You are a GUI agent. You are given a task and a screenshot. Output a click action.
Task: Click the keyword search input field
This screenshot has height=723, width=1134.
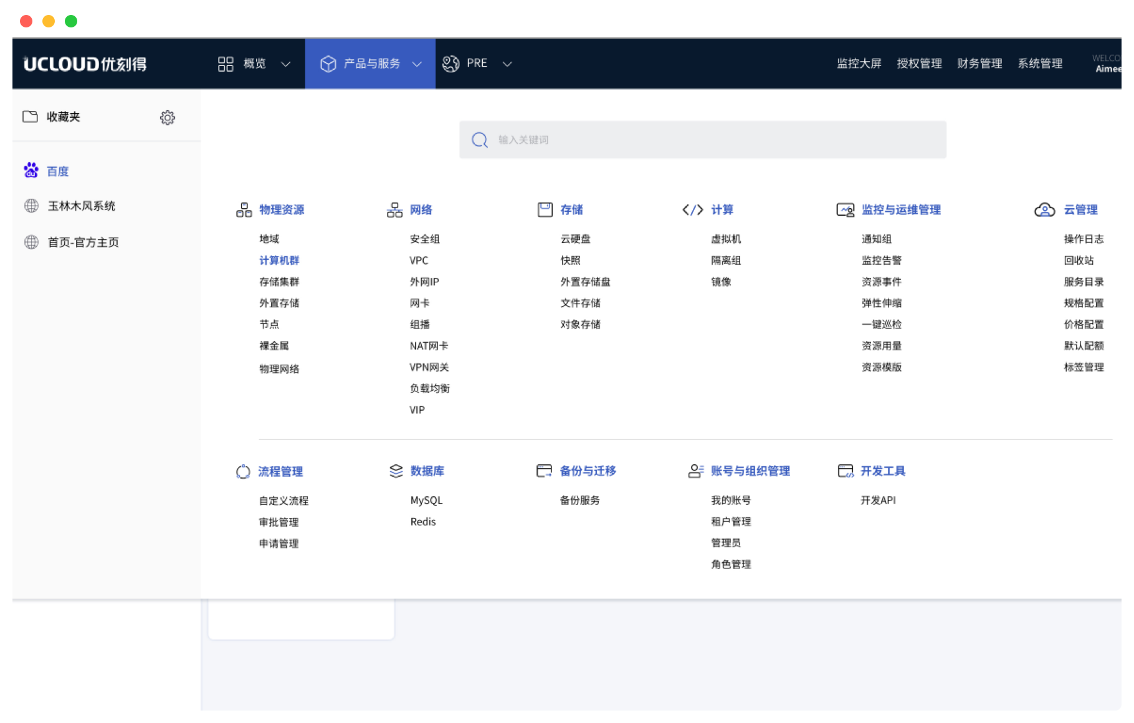click(x=703, y=140)
